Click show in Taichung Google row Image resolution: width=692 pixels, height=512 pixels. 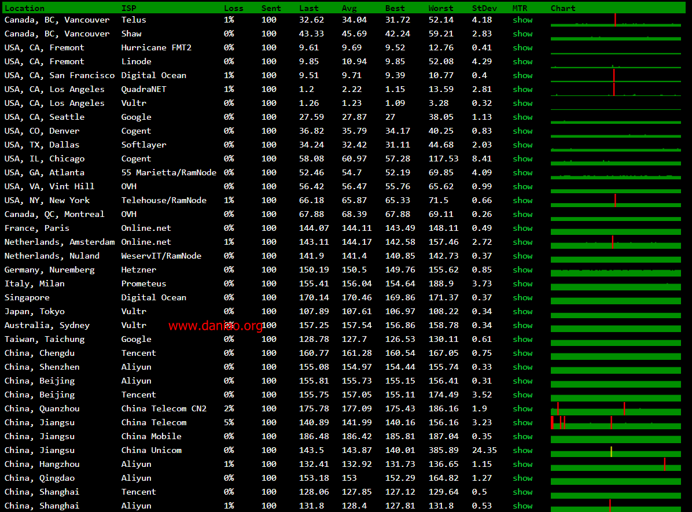[x=522, y=340]
